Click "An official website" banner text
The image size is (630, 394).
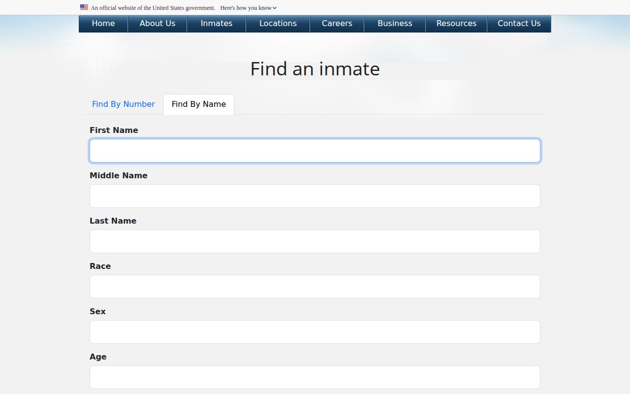(153, 8)
